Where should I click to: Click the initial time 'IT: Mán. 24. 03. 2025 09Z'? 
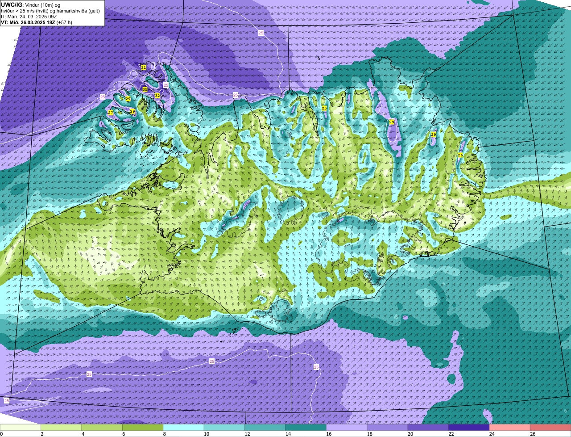29,17
